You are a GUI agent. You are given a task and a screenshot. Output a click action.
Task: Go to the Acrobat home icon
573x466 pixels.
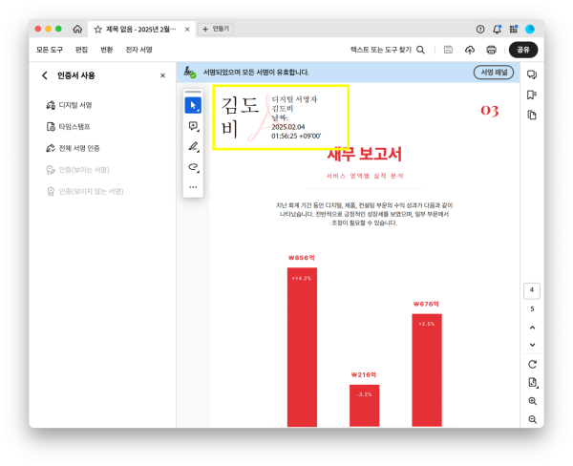point(77,29)
